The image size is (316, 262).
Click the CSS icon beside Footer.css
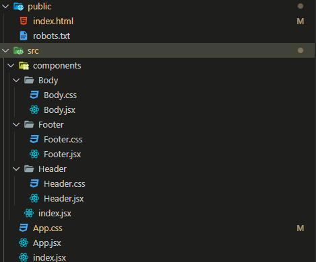click(x=34, y=139)
